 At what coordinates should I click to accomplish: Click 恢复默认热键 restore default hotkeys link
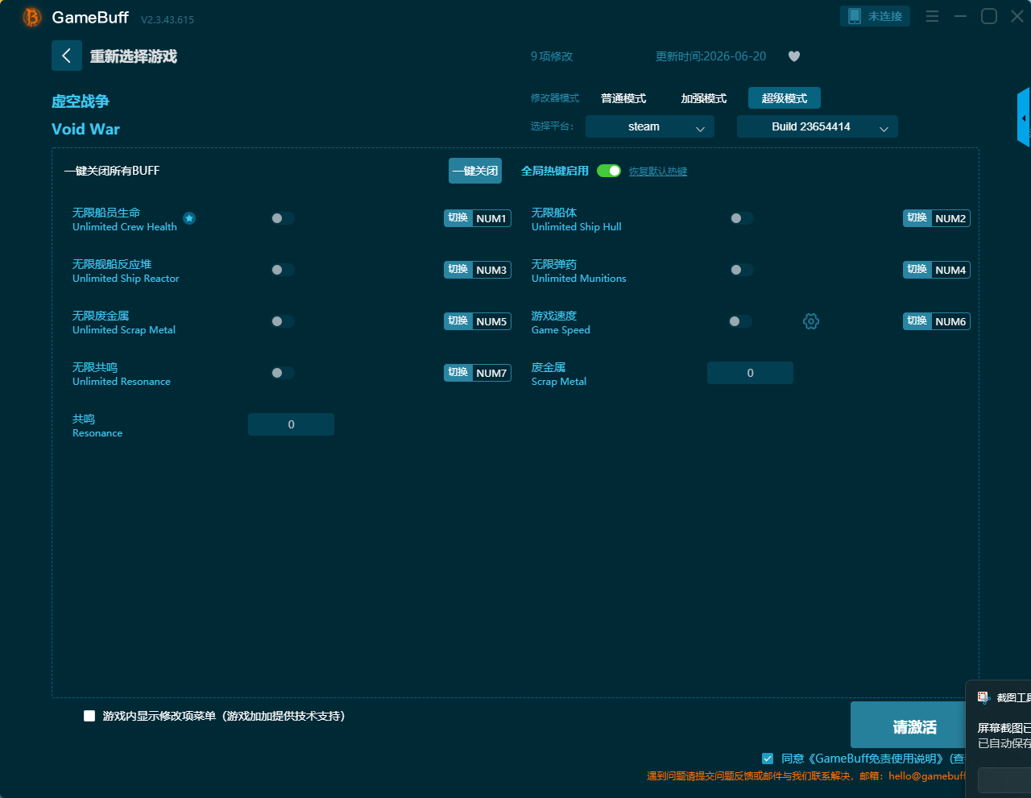click(x=658, y=172)
